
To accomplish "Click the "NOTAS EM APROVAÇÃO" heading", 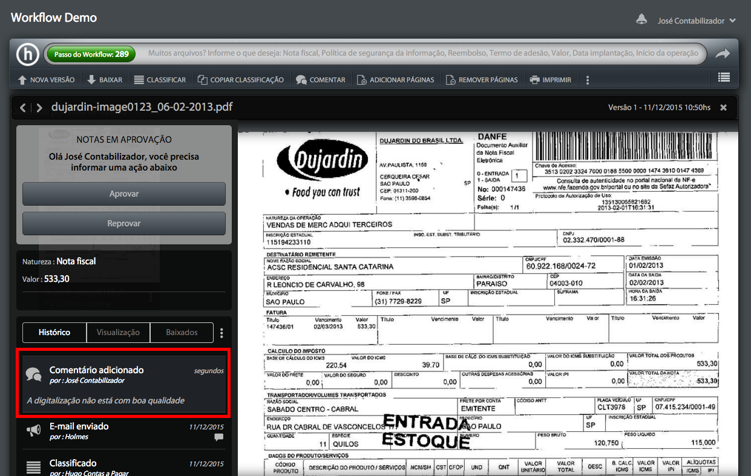I will (124, 140).
